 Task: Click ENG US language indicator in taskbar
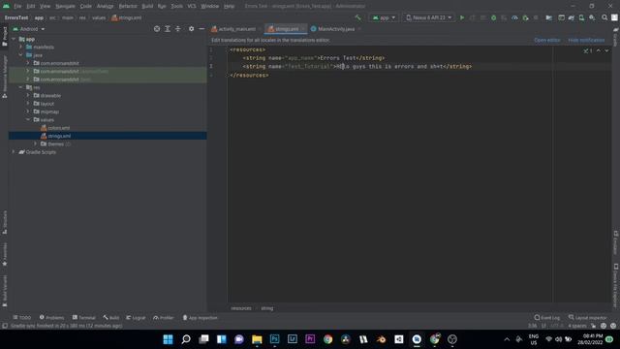click(x=534, y=339)
